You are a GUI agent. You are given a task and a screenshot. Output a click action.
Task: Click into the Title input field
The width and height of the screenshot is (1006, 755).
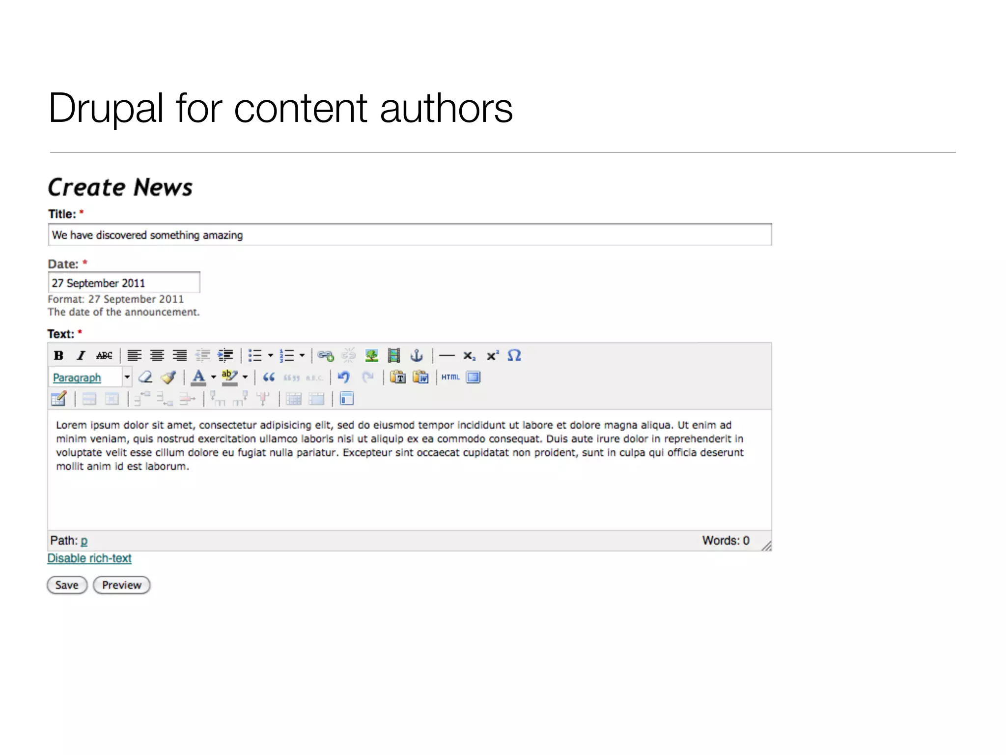[x=410, y=235]
